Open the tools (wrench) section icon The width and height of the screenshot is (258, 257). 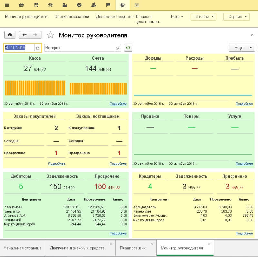coord(51,5)
